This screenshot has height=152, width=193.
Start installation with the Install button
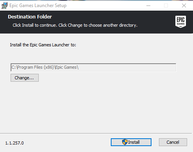click(x=131, y=142)
